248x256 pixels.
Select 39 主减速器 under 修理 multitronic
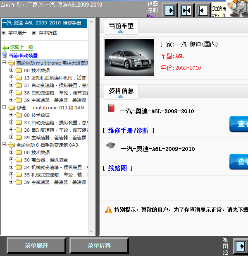point(55,138)
